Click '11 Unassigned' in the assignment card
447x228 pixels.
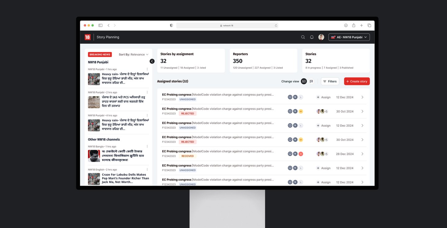tap(169, 68)
